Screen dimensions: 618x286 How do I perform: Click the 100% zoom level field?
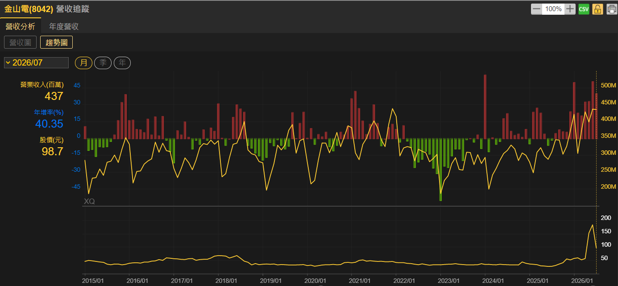[x=553, y=9]
